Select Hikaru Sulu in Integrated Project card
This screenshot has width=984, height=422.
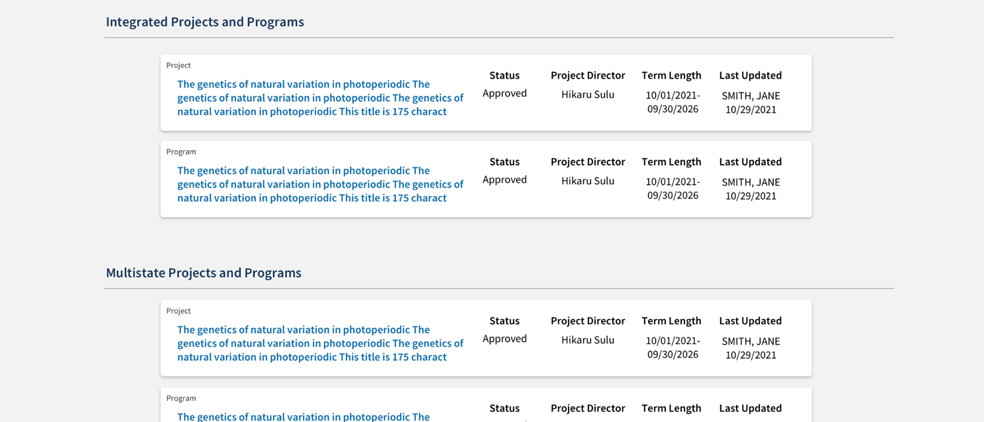coord(588,94)
